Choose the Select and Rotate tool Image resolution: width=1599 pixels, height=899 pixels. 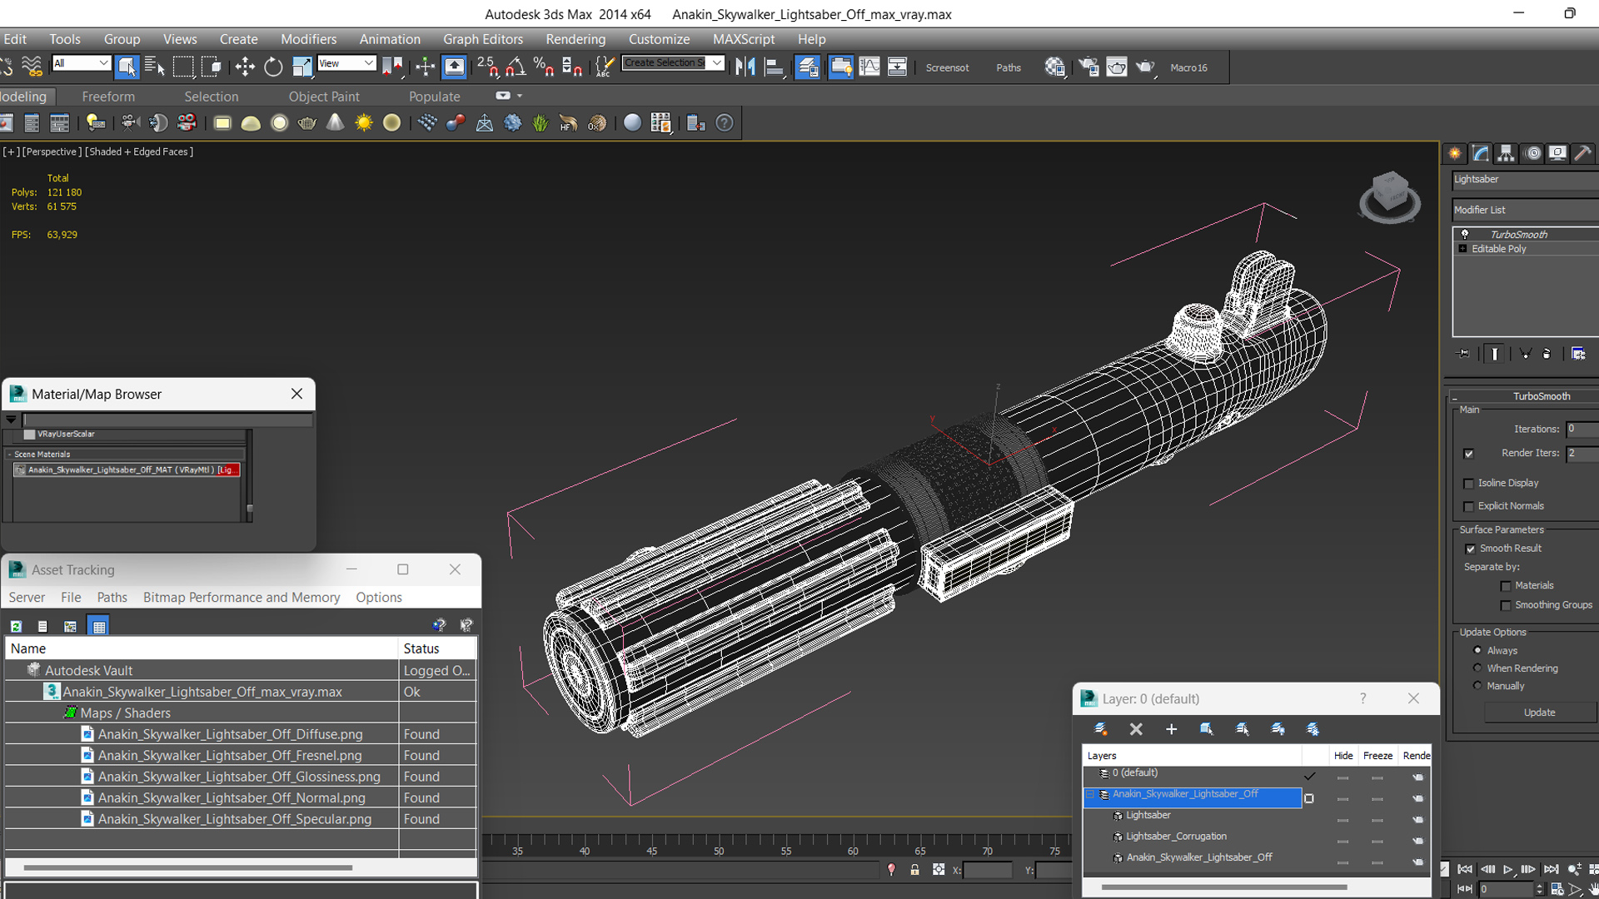273,67
